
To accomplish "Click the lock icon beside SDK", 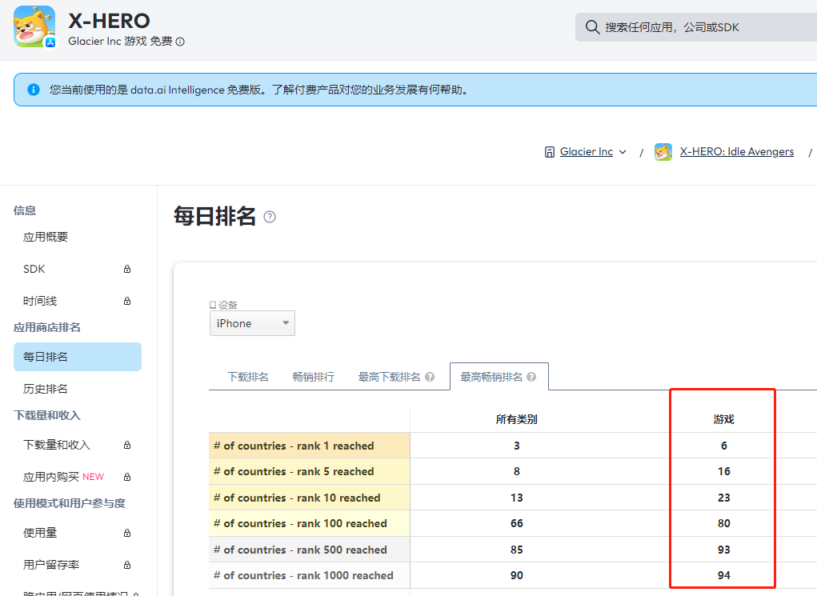I will [127, 270].
